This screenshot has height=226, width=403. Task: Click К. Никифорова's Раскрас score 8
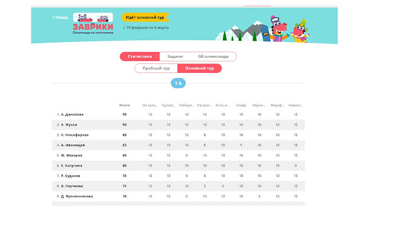205,135
